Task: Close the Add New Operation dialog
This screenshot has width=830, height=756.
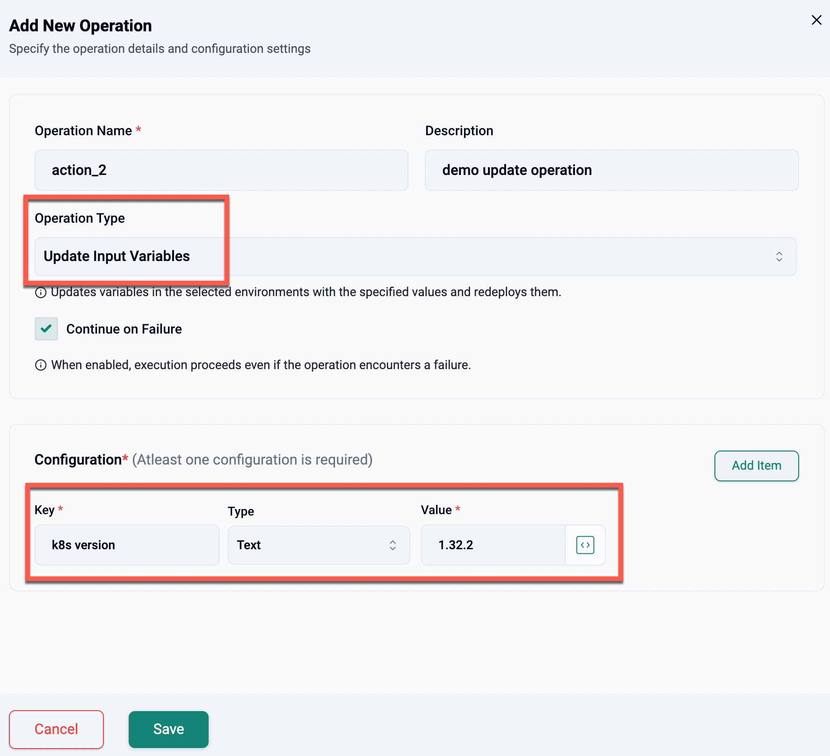Action: (816, 20)
